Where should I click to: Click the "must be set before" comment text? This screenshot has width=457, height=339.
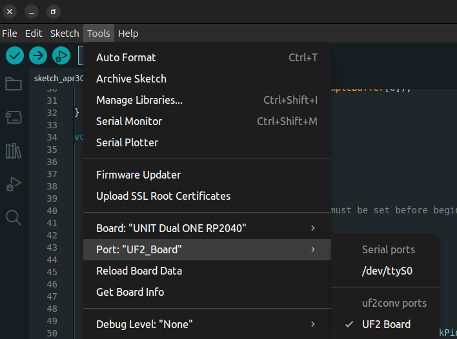pyautogui.click(x=380, y=210)
